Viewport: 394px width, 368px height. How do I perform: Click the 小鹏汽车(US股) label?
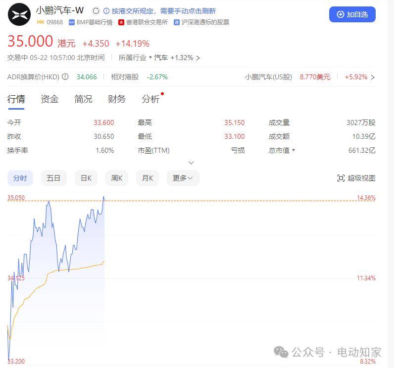coord(268,77)
